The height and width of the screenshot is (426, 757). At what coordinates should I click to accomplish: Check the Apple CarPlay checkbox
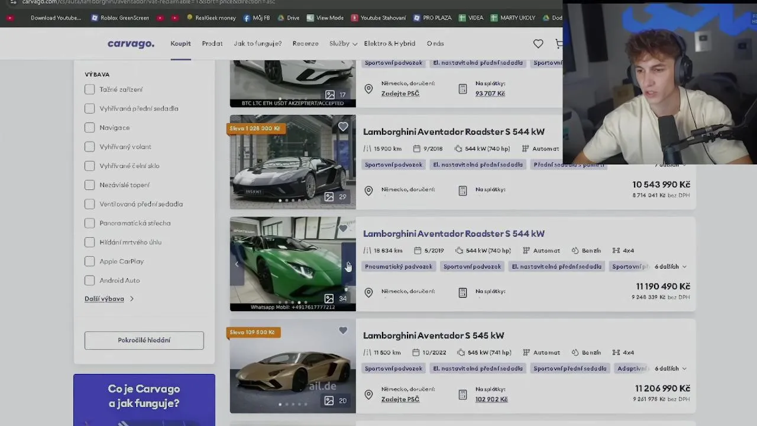point(89,262)
